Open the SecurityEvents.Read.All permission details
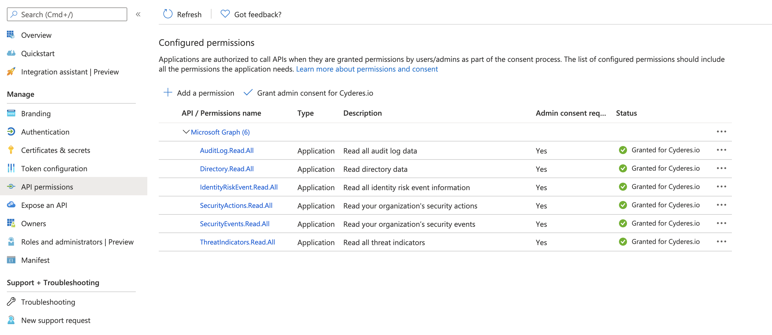772x335 pixels. pyautogui.click(x=235, y=224)
